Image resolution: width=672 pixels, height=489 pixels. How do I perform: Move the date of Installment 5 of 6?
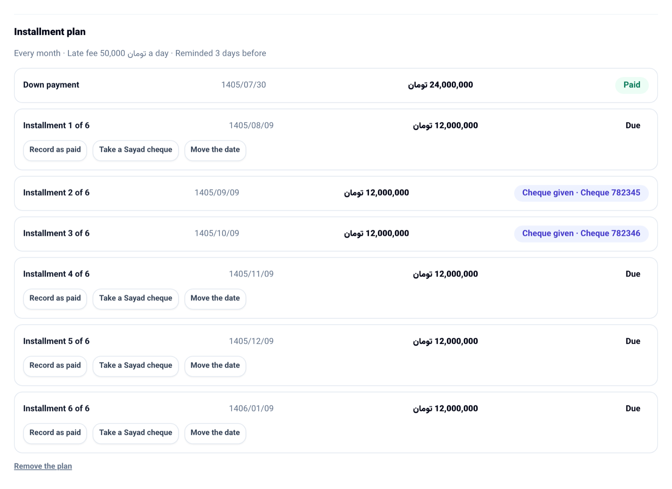pyautogui.click(x=215, y=366)
